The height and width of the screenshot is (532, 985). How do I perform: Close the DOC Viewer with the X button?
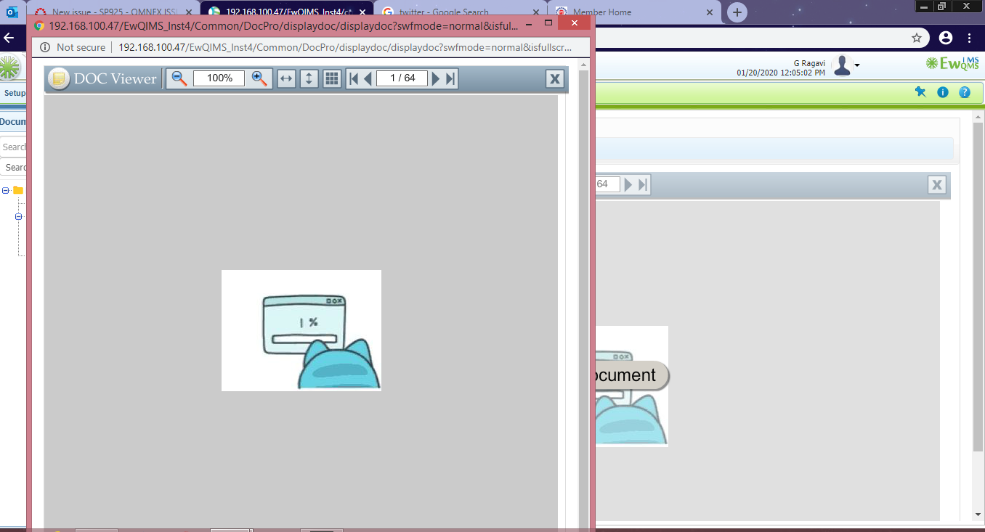point(555,79)
